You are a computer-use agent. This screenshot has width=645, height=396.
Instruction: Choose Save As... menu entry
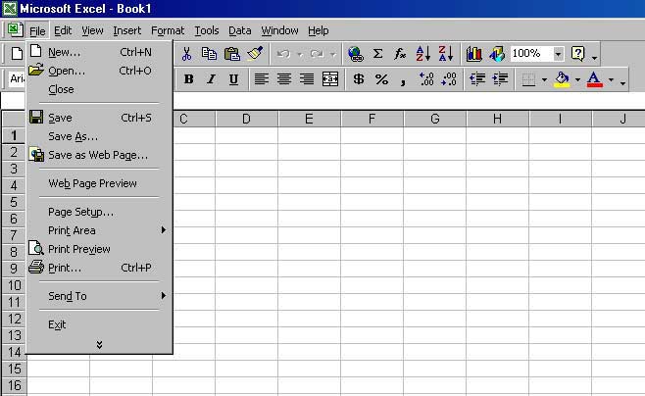click(99, 136)
